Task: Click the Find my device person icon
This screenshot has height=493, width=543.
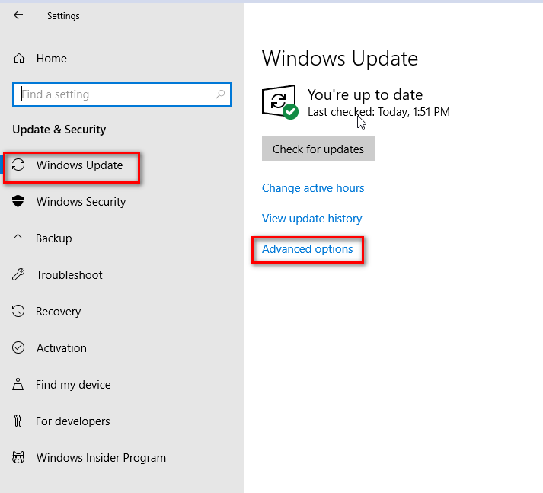Action: coord(18,384)
